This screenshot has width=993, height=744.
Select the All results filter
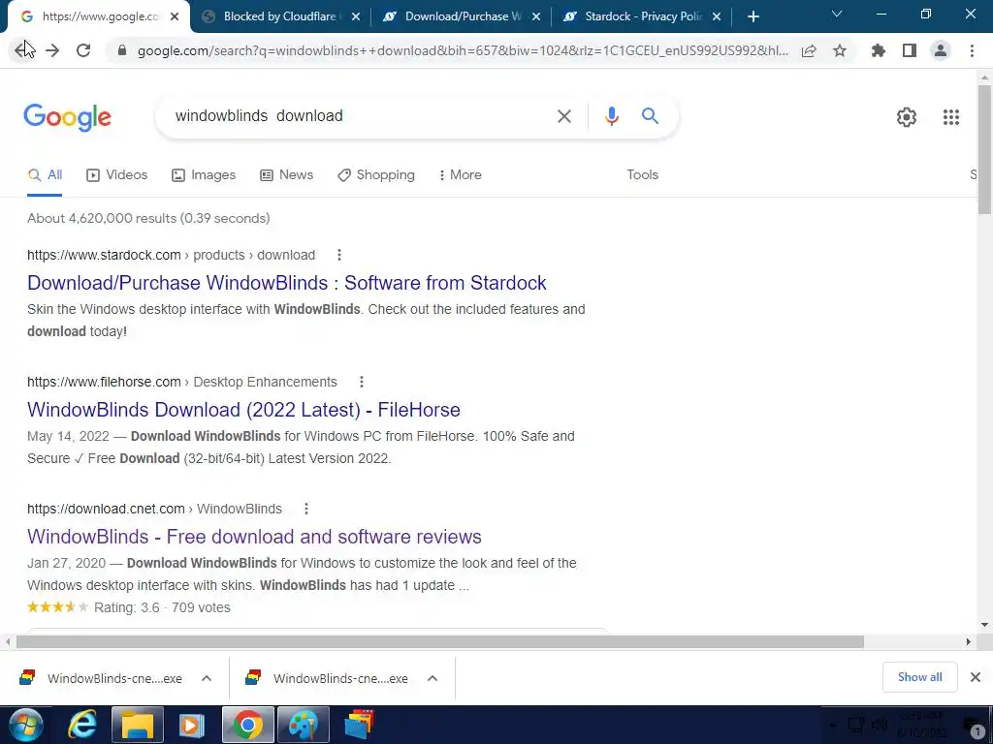45,175
